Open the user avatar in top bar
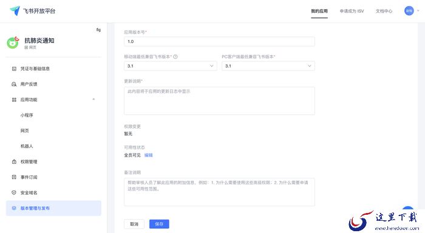The height and width of the screenshot is (233, 425). point(409,11)
